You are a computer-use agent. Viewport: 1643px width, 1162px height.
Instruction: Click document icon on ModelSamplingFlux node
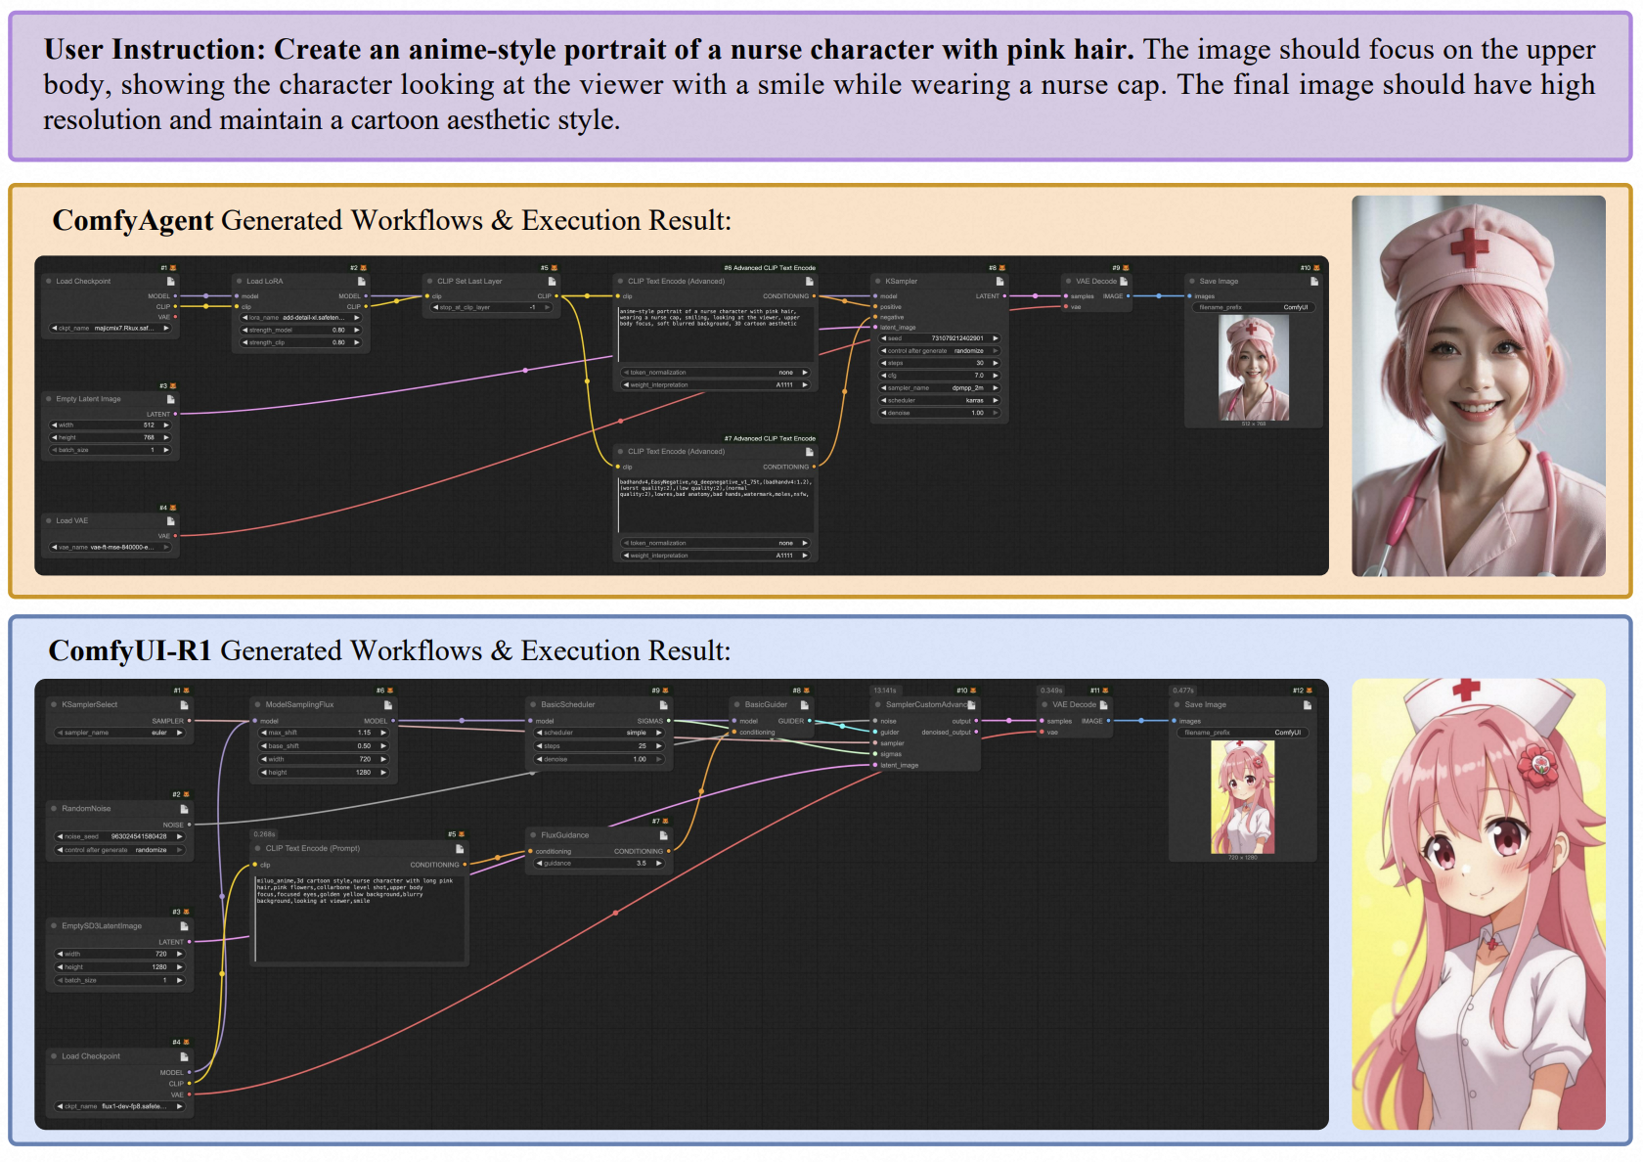(x=388, y=705)
